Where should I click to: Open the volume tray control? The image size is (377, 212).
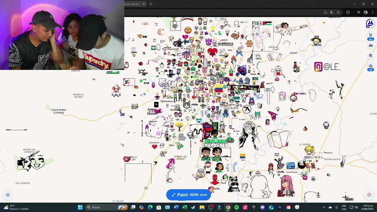tap(356, 207)
